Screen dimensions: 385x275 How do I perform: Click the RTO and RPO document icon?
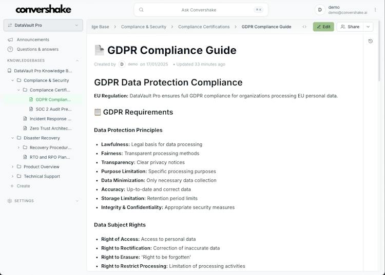click(25, 157)
